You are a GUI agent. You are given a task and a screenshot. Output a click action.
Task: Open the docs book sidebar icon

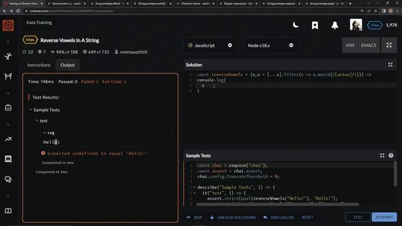[x=8, y=211]
